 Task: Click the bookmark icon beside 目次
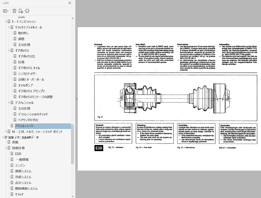pos(12,154)
